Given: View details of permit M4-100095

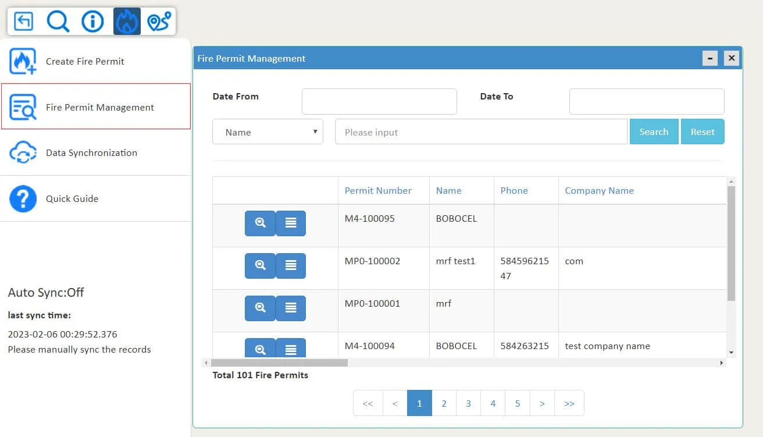Looking at the screenshot, I should (260, 223).
